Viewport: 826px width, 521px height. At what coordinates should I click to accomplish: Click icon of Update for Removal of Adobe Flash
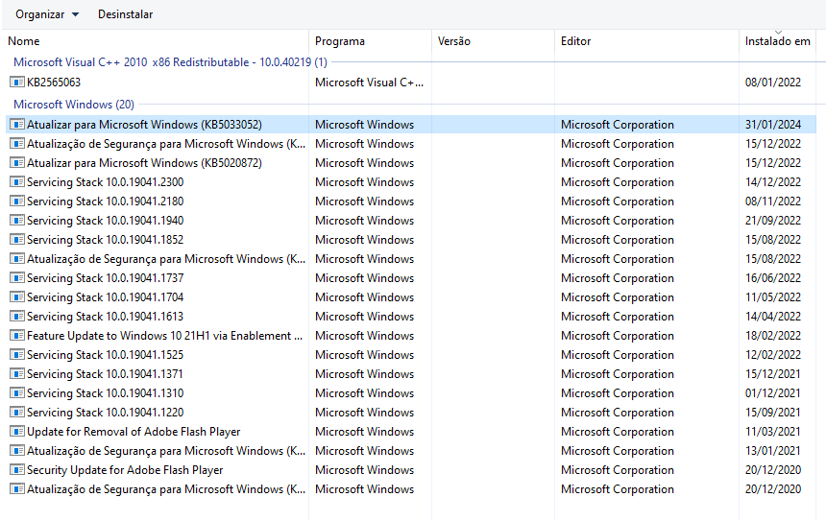pos(17,432)
